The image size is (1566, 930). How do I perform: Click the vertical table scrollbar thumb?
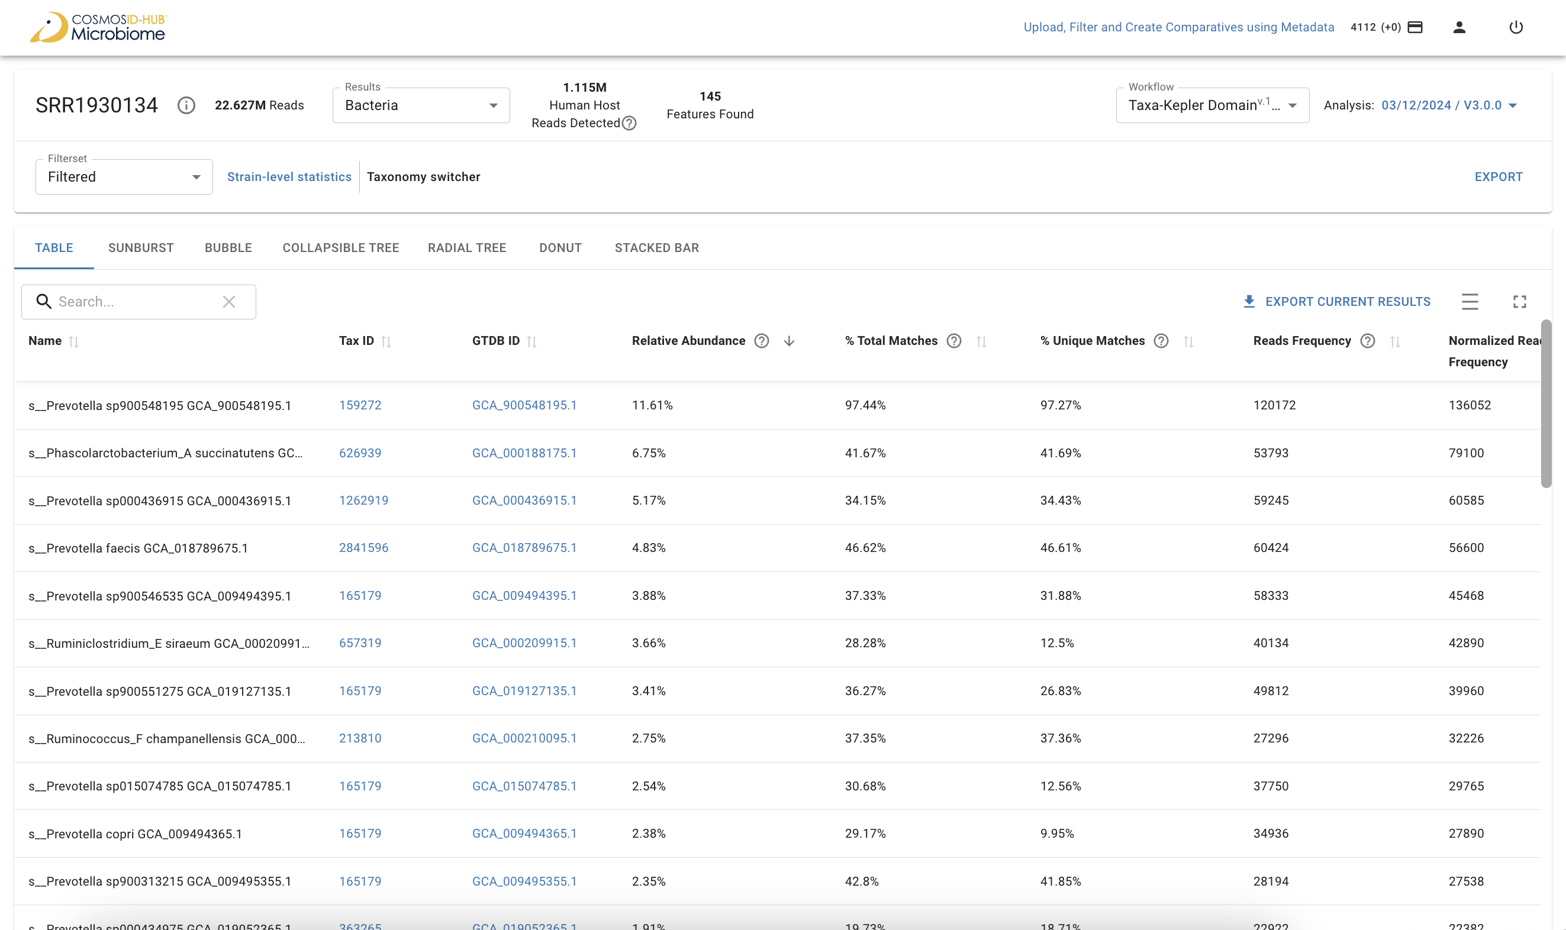coord(1546,404)
